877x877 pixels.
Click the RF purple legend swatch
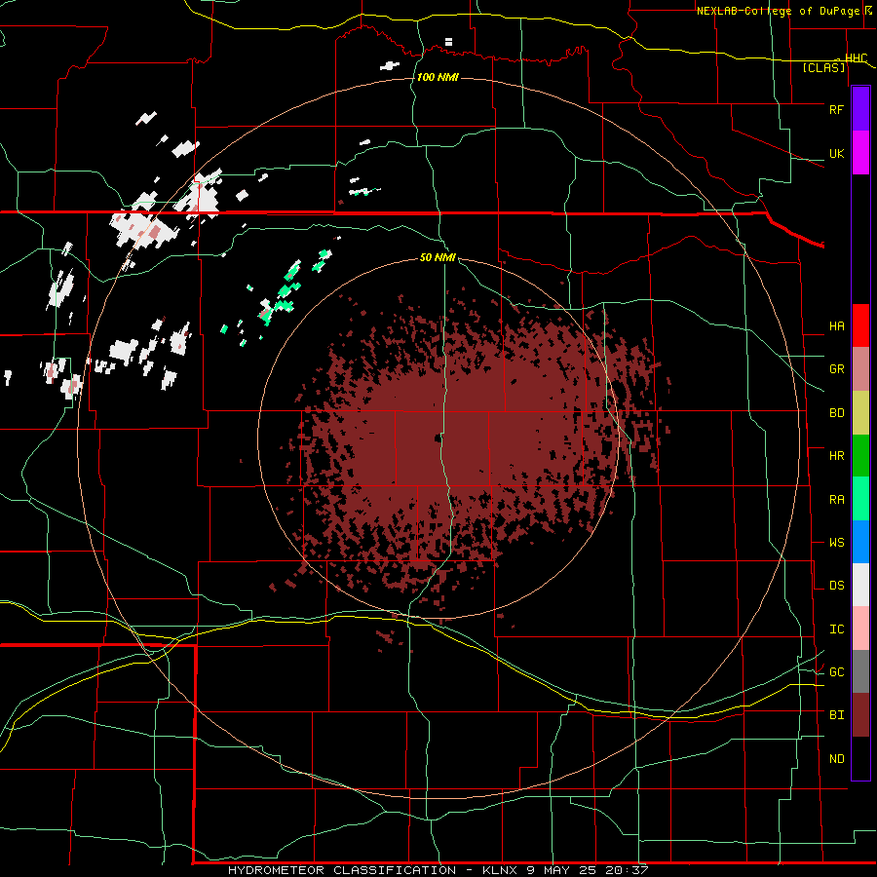[x=860, y=109]
